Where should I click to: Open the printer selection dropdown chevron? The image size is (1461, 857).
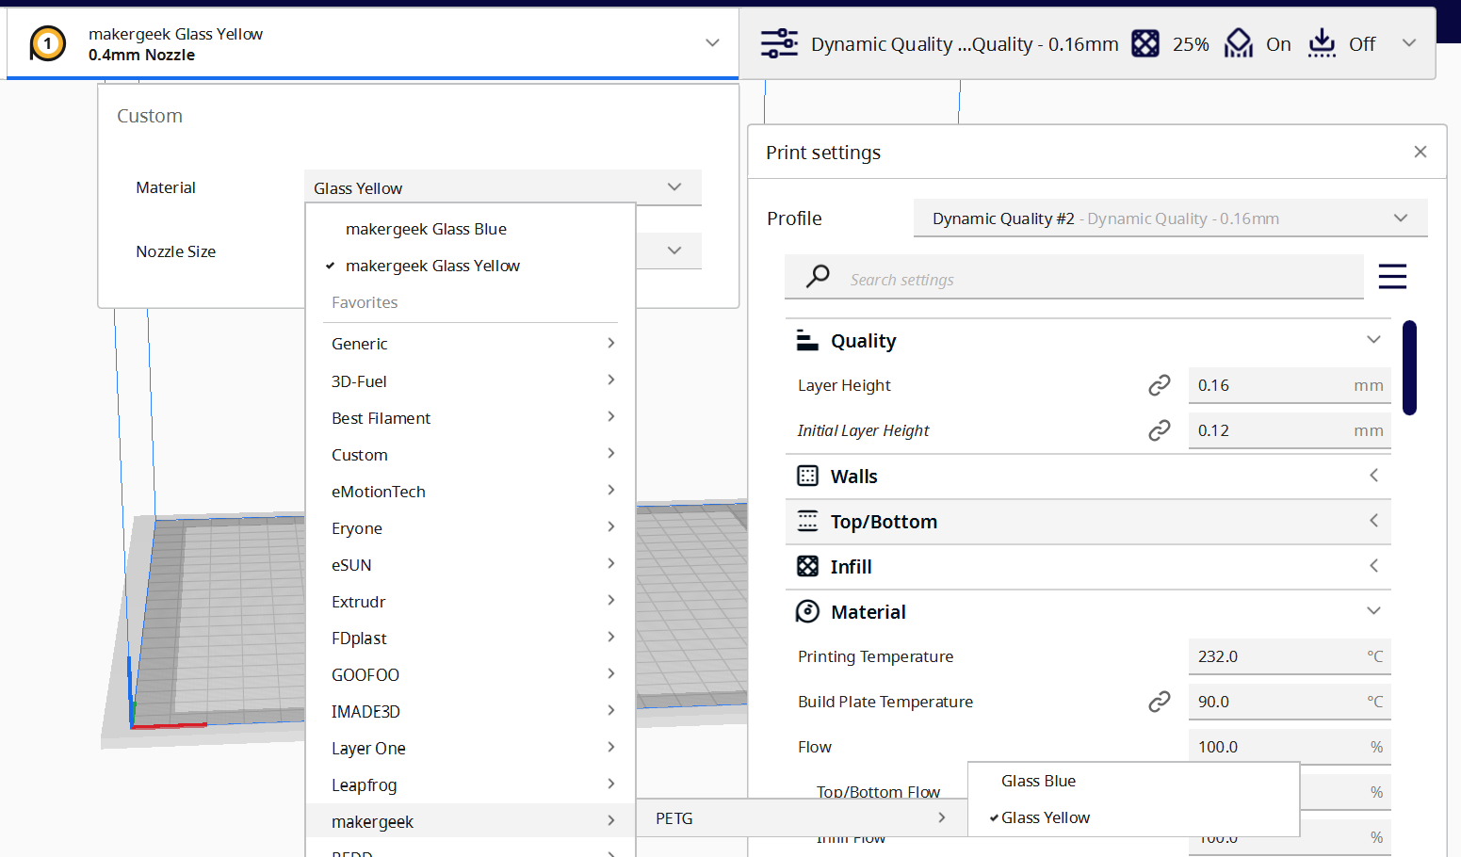pyautogui.click(x=713, y=43)
